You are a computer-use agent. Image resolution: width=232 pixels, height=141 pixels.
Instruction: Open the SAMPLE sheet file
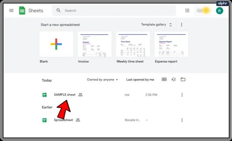coord(65,95)
